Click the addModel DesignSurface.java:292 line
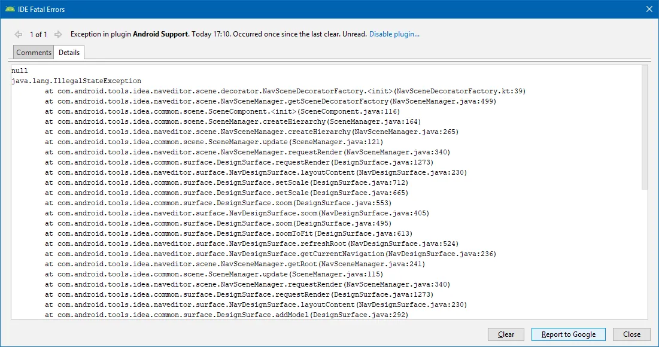659x347 pixels. tap(226, 315)
